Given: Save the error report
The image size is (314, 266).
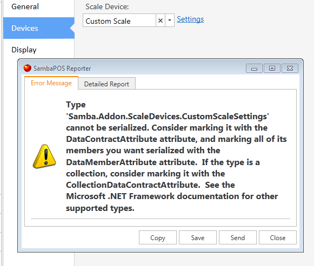Looking at the screenshot, I should pos(198,237).
